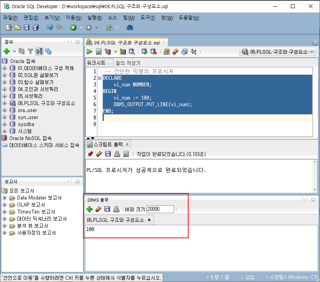The height and width of the screenshot is (282, 320).
Task: Print the DBMS output
Action: tap(117, 209)
